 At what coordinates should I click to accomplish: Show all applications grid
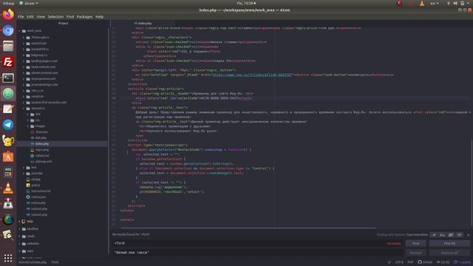[8, 258]
